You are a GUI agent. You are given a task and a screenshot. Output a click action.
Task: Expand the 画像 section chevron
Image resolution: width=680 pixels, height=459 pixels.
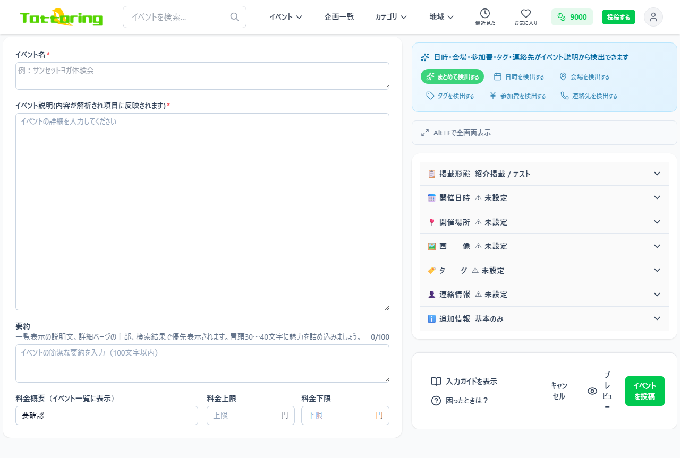[x=657, y=246]
